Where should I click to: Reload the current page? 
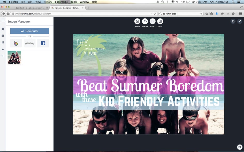tap(155, 14)
